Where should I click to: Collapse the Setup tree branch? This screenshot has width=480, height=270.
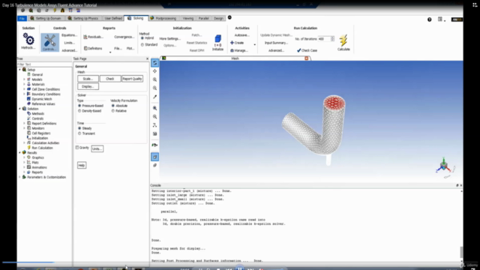(x=20, y=70)
